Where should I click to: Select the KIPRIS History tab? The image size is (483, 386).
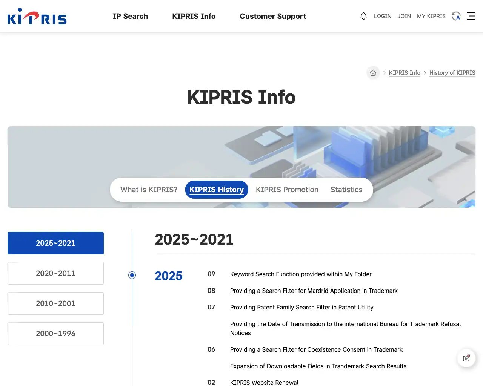click(217, 190)
